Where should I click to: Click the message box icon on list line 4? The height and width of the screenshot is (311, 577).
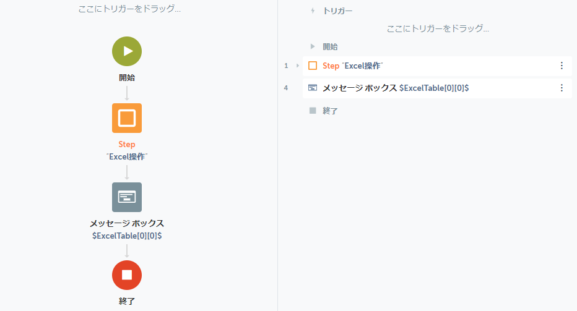pos(313,88)
